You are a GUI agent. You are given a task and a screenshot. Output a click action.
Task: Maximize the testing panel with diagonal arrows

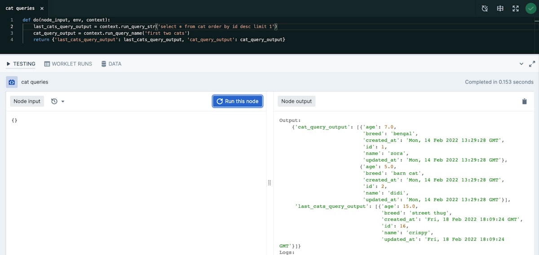(x=532, y=64)
